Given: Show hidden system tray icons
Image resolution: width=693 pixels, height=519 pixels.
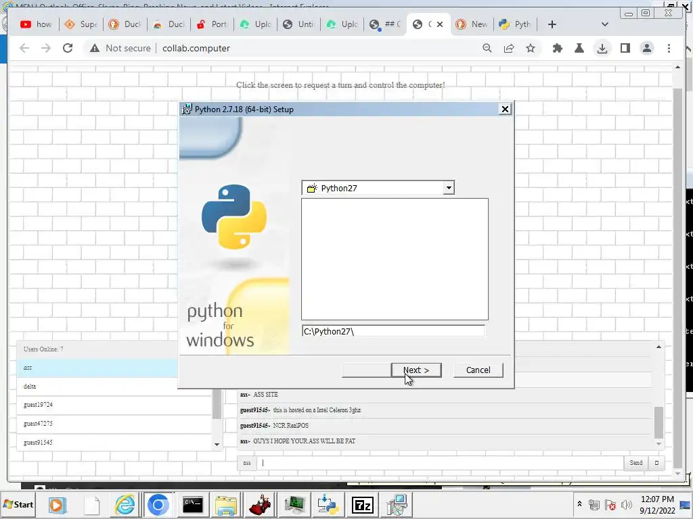Looking at the screenshot, I should (579, 504).
